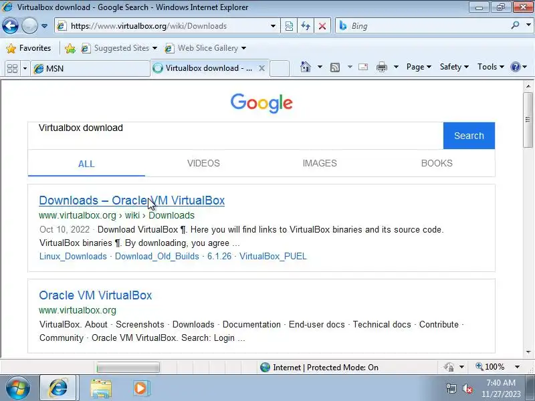Open the Safety menu
The image size is (535, 401).
[x=454, y=67]
